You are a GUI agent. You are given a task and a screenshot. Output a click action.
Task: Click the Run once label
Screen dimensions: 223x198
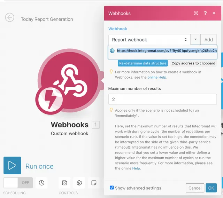[39, 166]
